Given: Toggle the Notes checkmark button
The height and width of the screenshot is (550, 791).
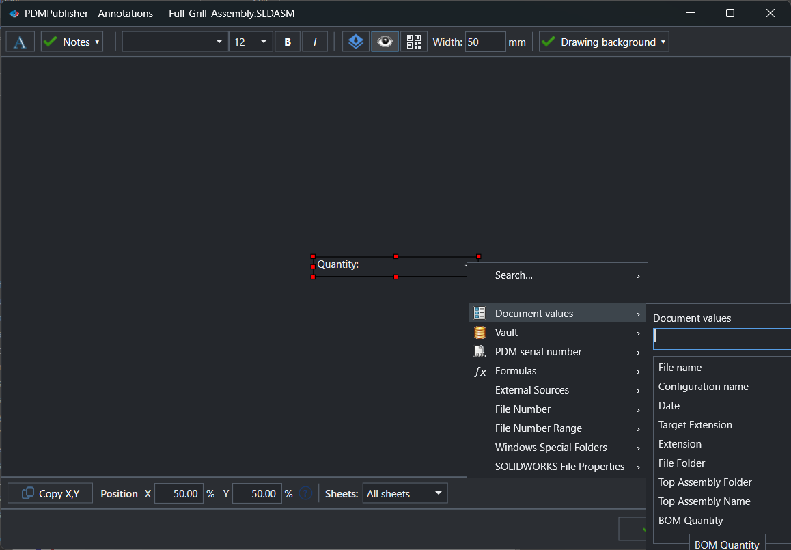Looking at the screenshot, I should [51, 42].
